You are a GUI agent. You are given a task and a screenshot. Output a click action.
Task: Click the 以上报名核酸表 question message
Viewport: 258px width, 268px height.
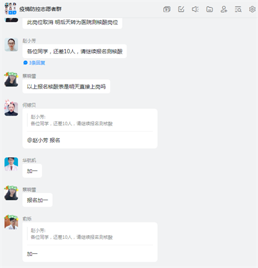(66, 87)
